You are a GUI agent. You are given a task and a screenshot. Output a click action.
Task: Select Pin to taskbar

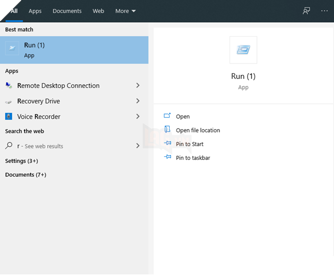pyautogui.click(x=192, y=158)
